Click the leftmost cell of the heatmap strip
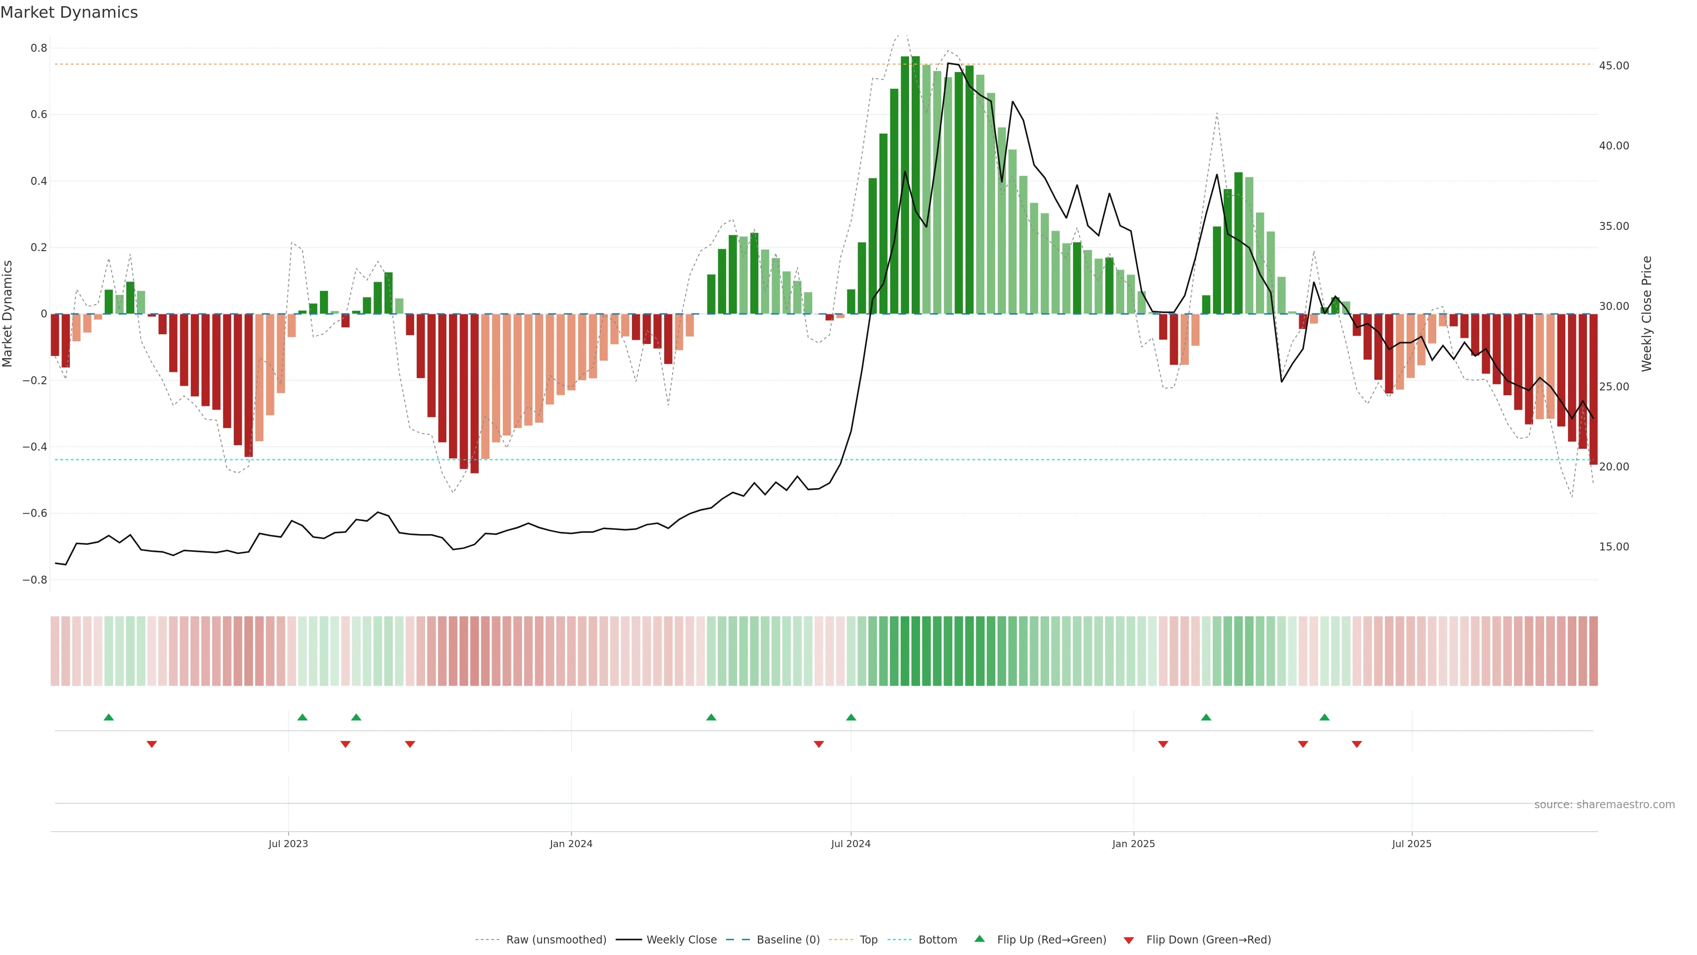This screenshot has width=1697, height=955. pyautogui.click(x=55, y=651)
